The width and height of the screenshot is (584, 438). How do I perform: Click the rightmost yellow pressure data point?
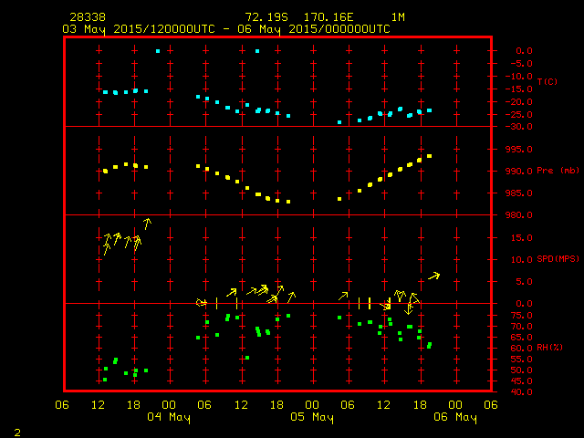[429, 156]
